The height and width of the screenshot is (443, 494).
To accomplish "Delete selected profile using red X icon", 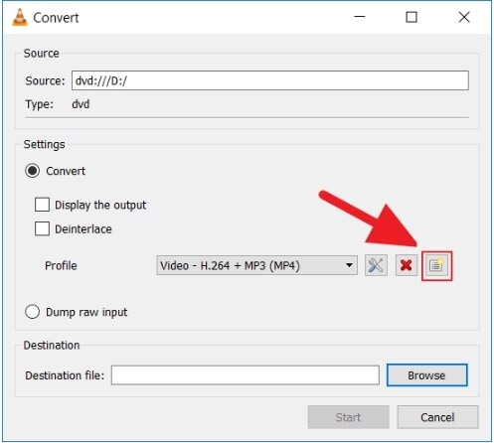I will coord(407,265).
